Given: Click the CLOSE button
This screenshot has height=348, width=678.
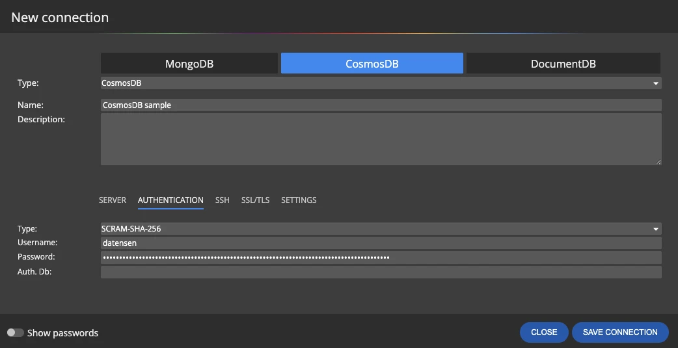Looking at the screenshot, I should (x=544, y=332).
